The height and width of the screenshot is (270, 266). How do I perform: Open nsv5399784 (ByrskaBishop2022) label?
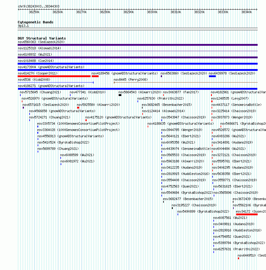[239, 243]
